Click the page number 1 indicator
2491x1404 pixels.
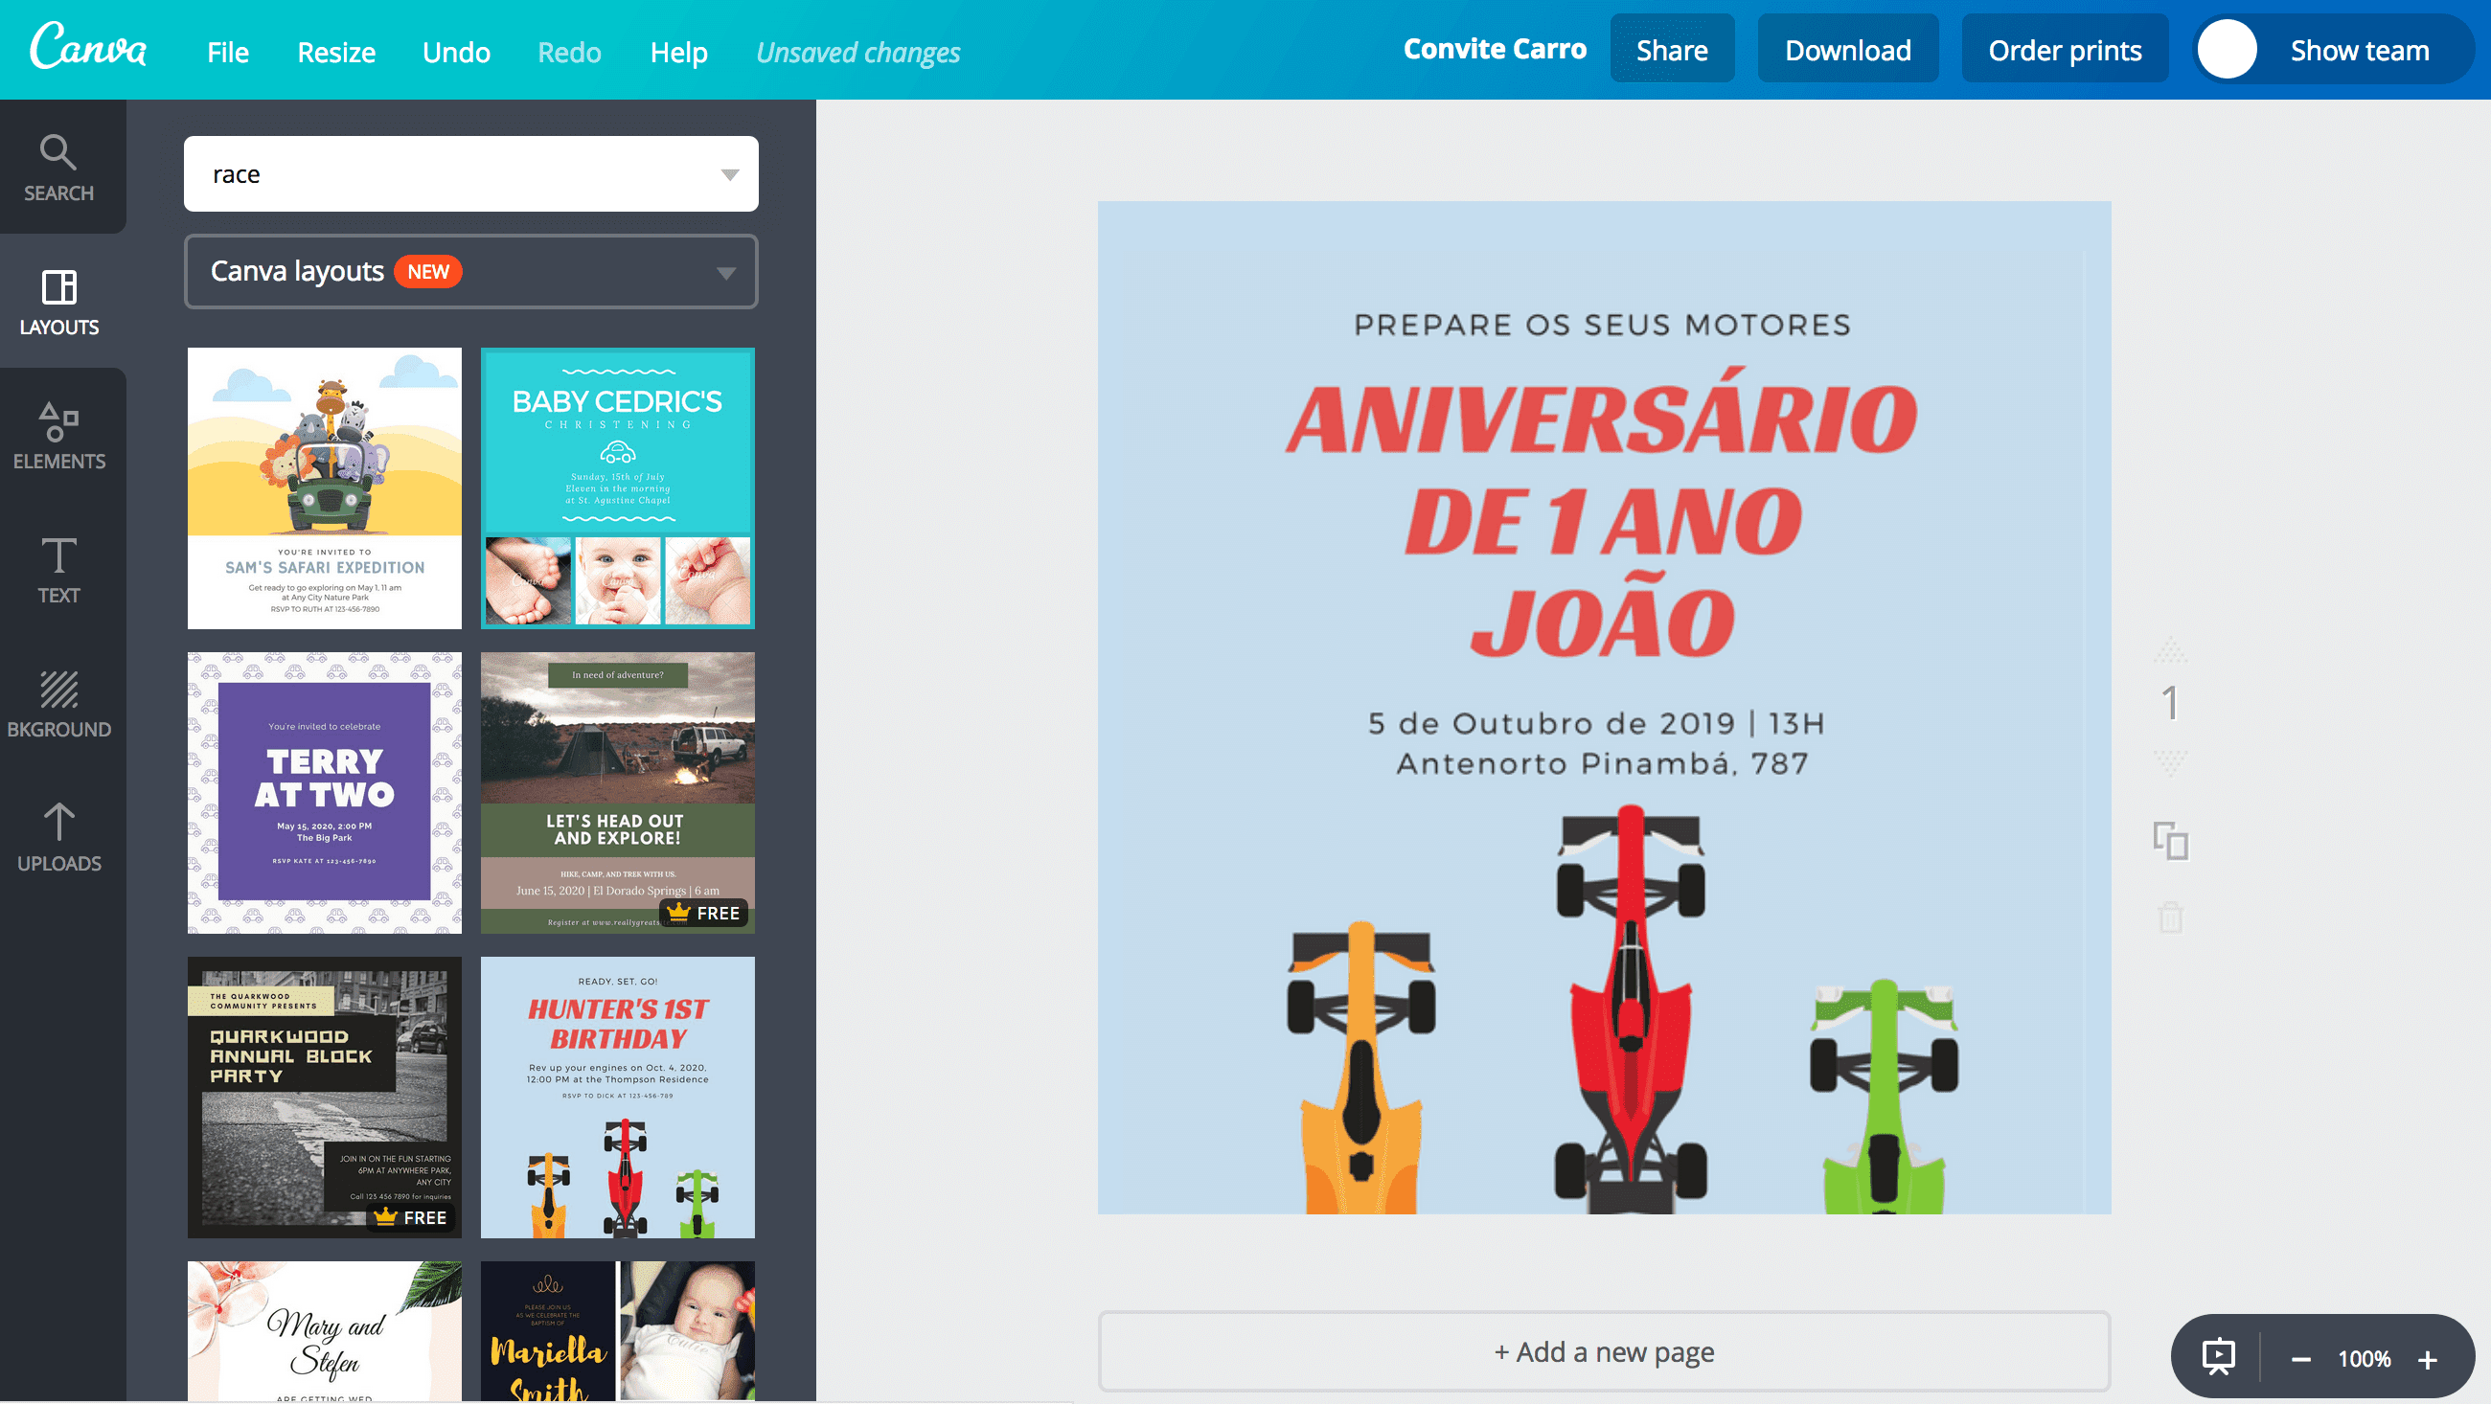(2170, 703)
